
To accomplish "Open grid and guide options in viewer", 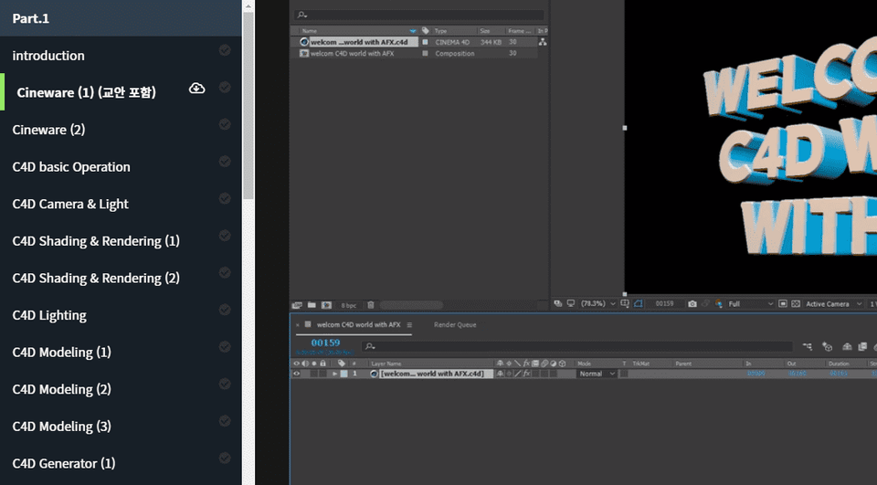I will [x=625, y=304].
